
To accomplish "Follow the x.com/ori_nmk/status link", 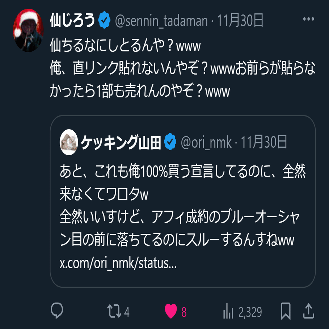I will [118, 263].
